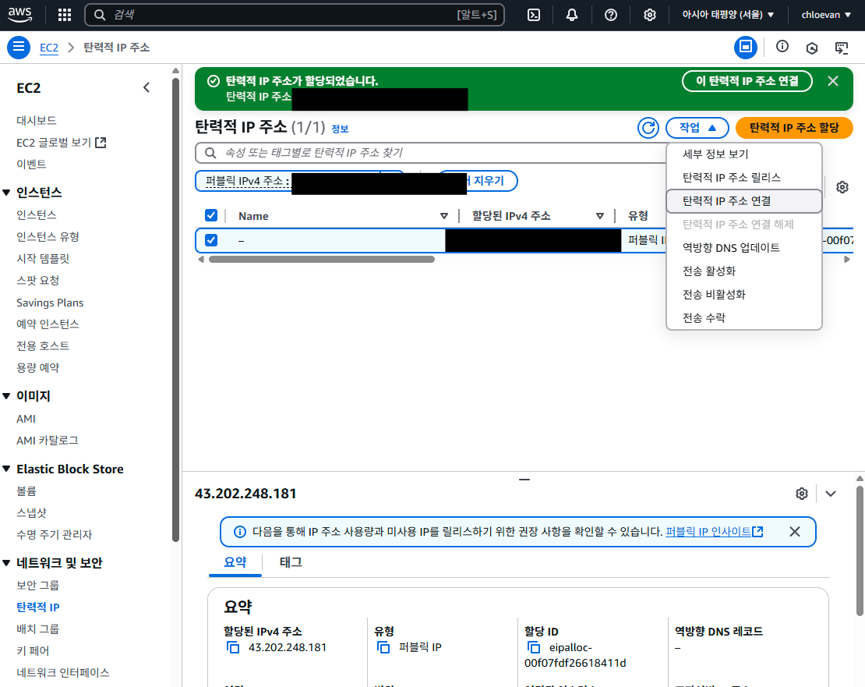Open the AWS home logo
This screenshot has width=865, height=687.
19,15
